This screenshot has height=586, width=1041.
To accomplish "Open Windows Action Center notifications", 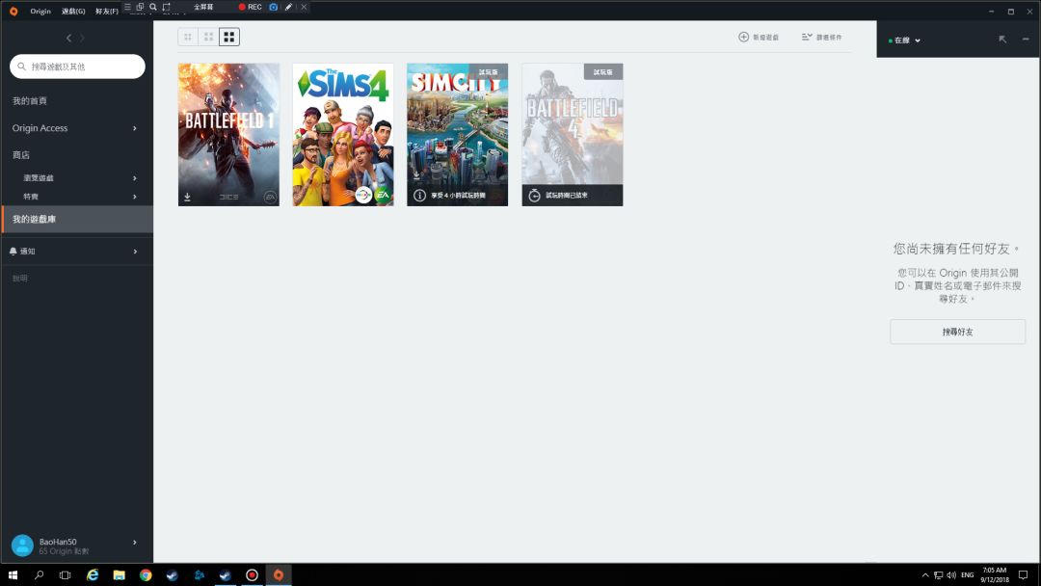I will pos(1023,574).
